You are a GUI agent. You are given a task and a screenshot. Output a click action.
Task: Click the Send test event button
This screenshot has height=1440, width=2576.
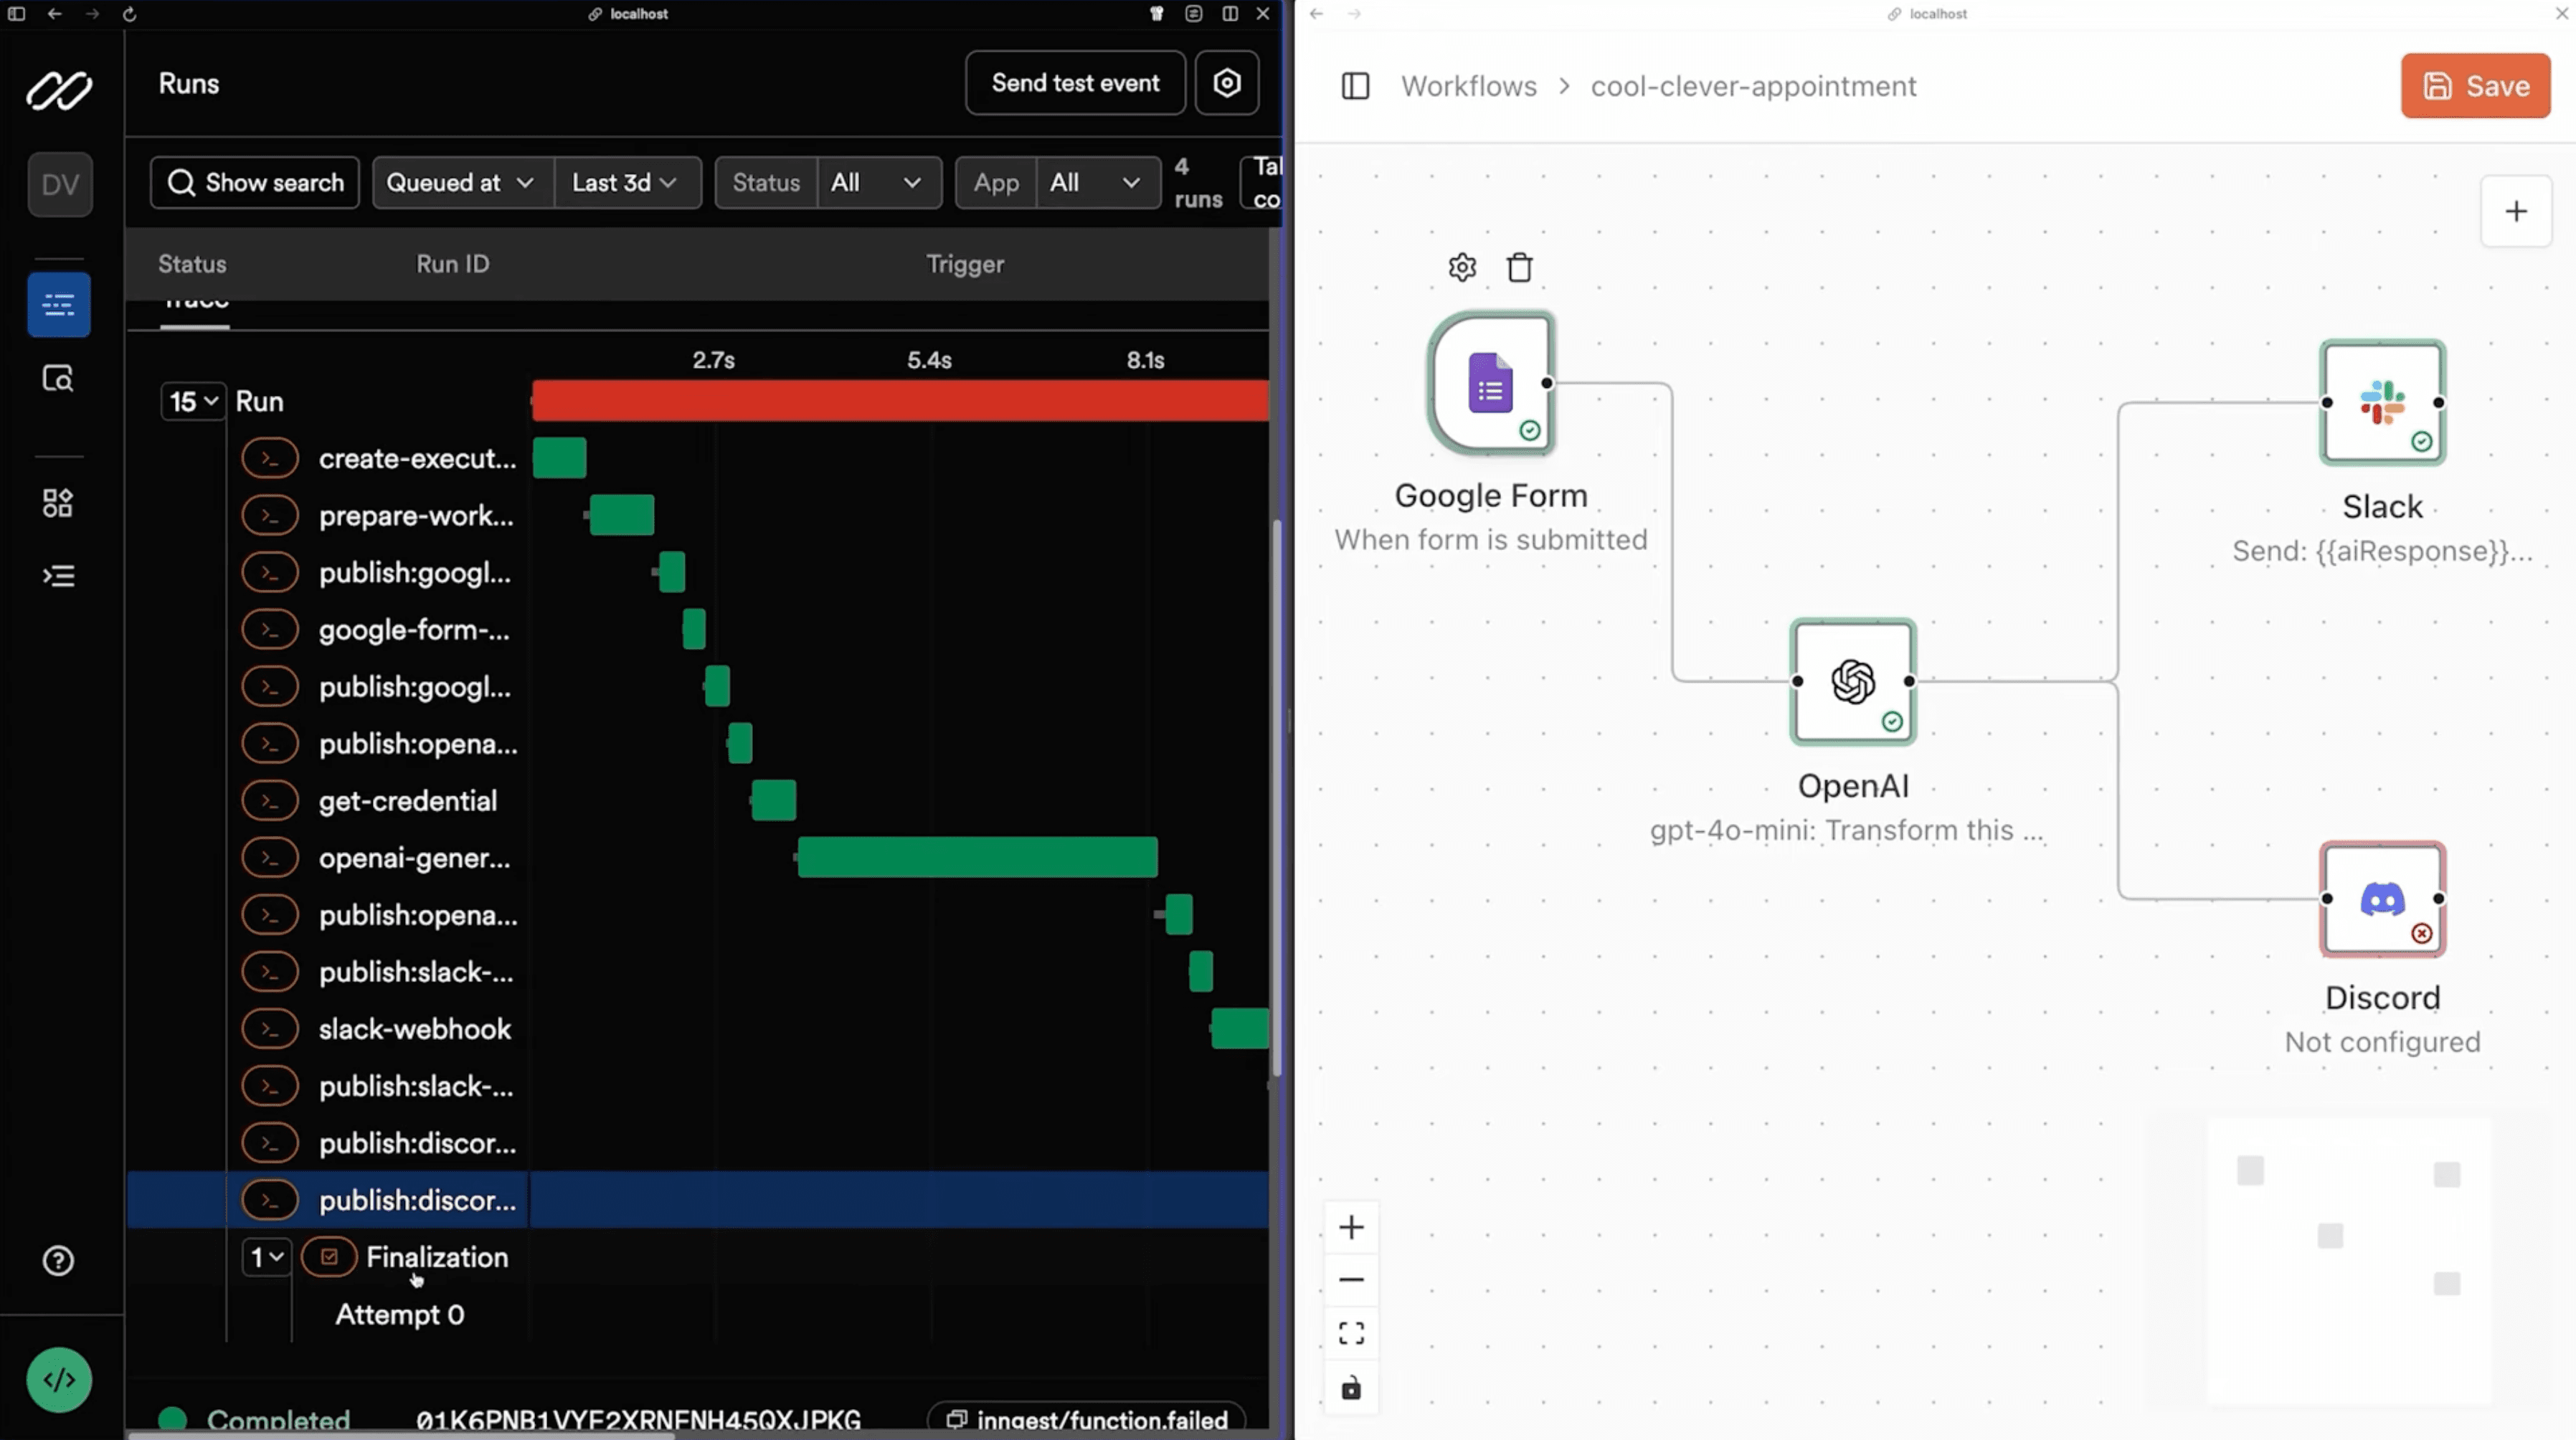1075,83
